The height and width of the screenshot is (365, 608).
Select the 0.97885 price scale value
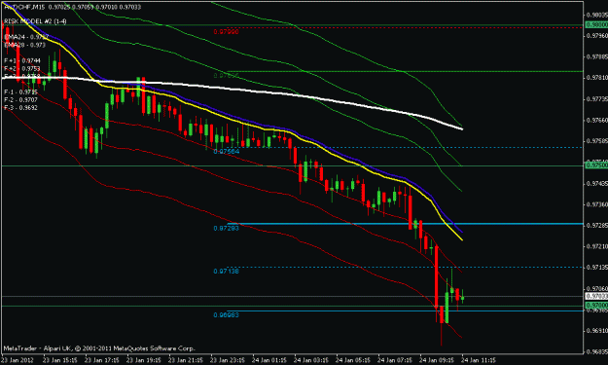(x=597, y=57)
